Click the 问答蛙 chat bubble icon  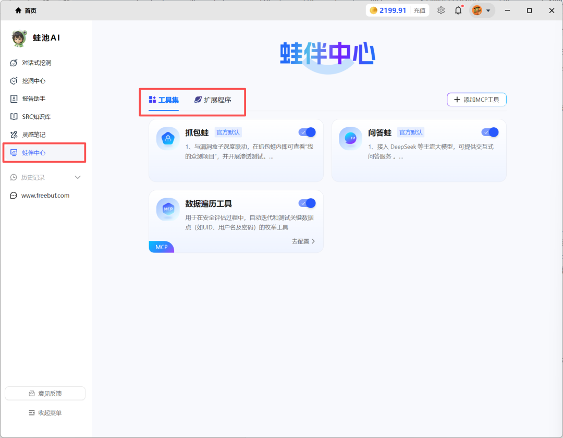click(350, 139)
